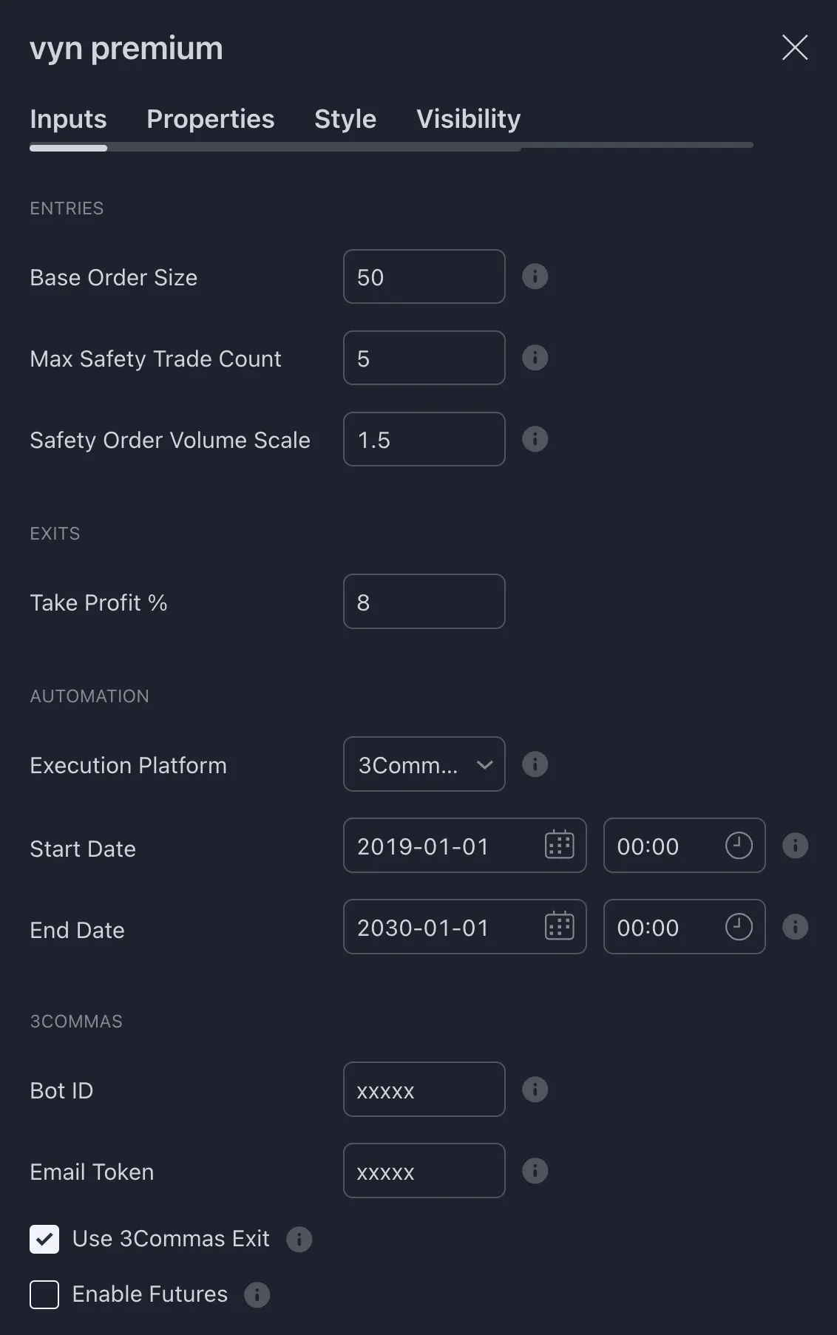
Task: Open the Start Date calendar picker
Action: tap(558, 846)
